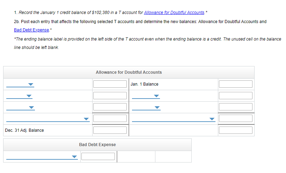
Task: Focus second-row credit amount field in Allowance account
Action: pyautogui.click(x=235, y=96)
